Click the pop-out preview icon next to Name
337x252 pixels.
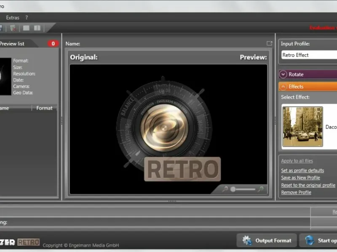coord(269,44)
